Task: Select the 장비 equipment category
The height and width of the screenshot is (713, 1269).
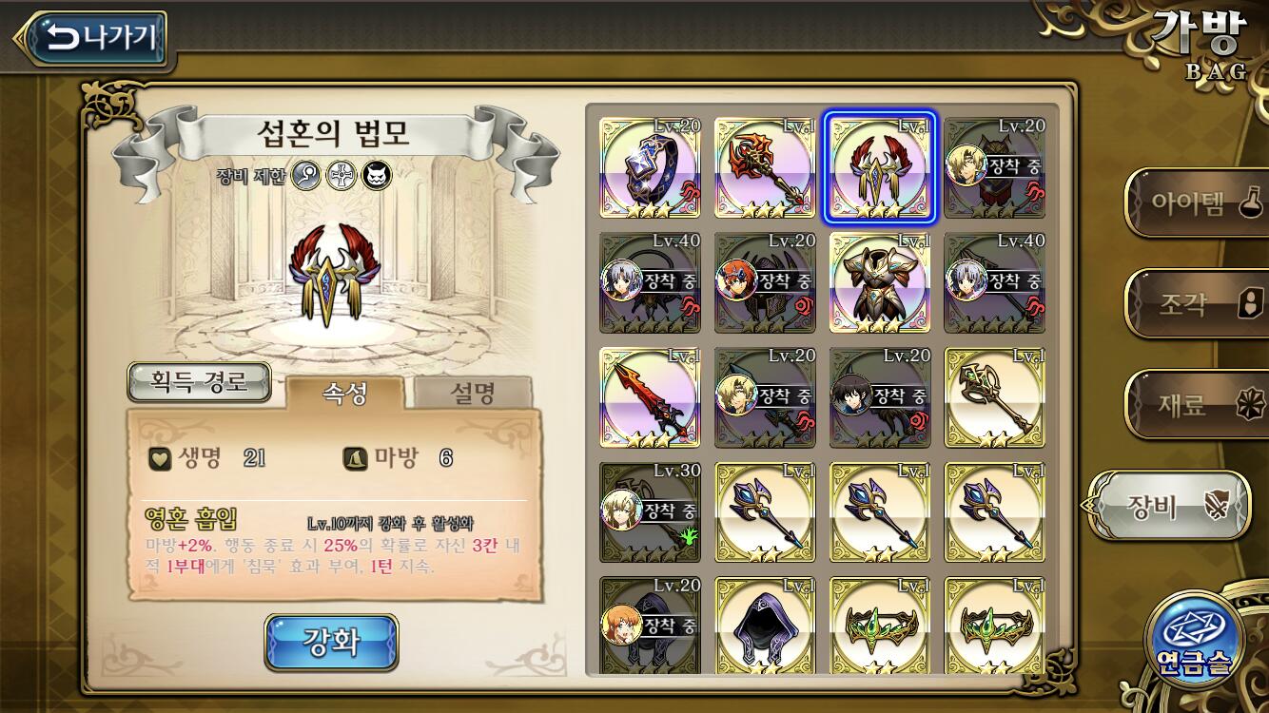Action: [1170, 507]
